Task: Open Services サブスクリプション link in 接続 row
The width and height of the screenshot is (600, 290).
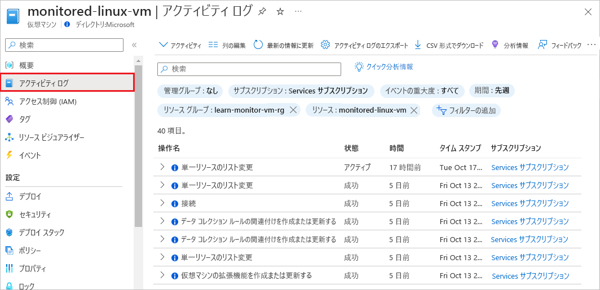Action: point(530,203)
